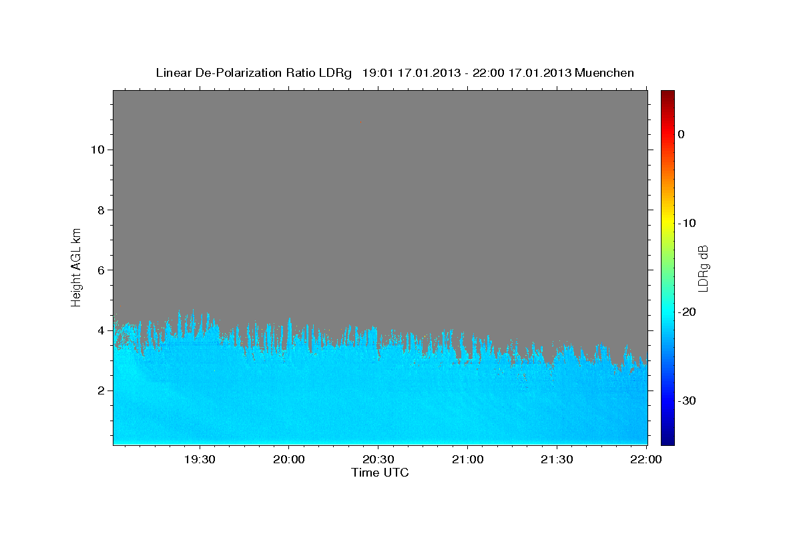This screenshot has height=534, width=801.
Task: Click the plot title 'Linear De-Polarization Ratio LDRg'
Action: coord(253,73)
